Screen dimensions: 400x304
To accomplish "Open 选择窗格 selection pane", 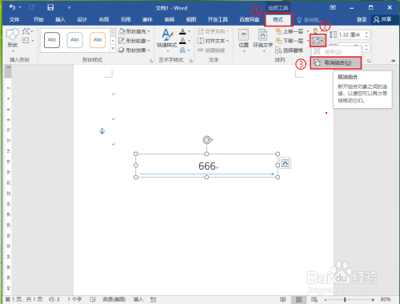I will (290, 50).
